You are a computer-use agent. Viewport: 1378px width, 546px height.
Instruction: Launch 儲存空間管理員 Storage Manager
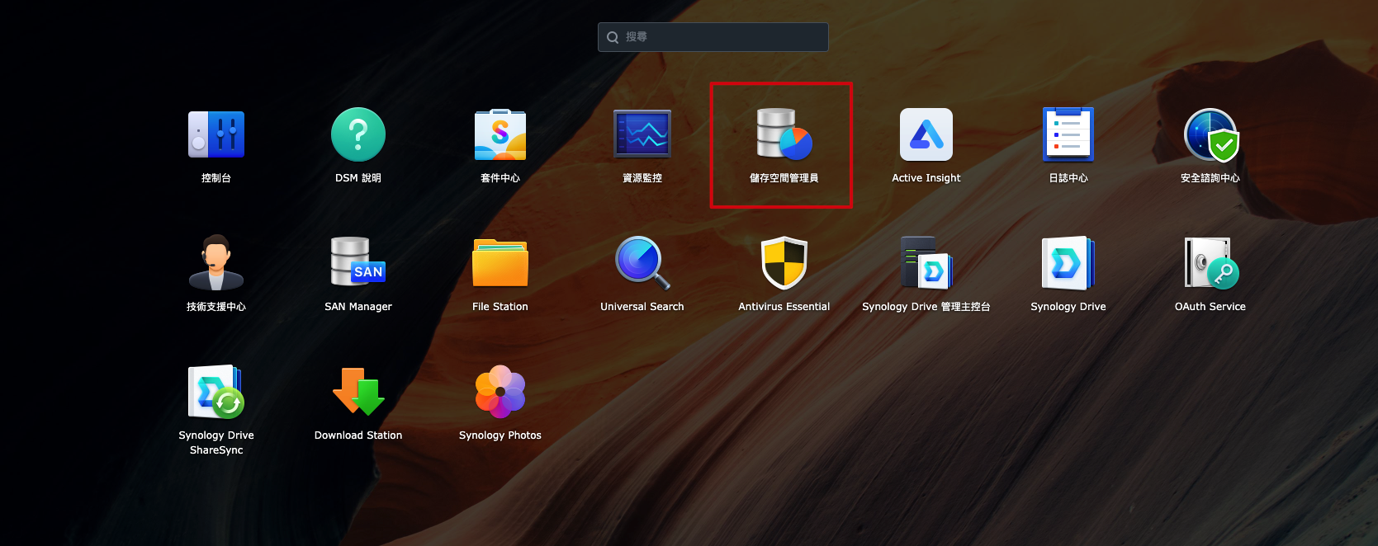tap(784, 135)
